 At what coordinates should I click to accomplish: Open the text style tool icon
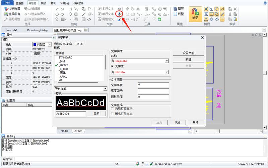pyautogui.click(x=119, y=14)
